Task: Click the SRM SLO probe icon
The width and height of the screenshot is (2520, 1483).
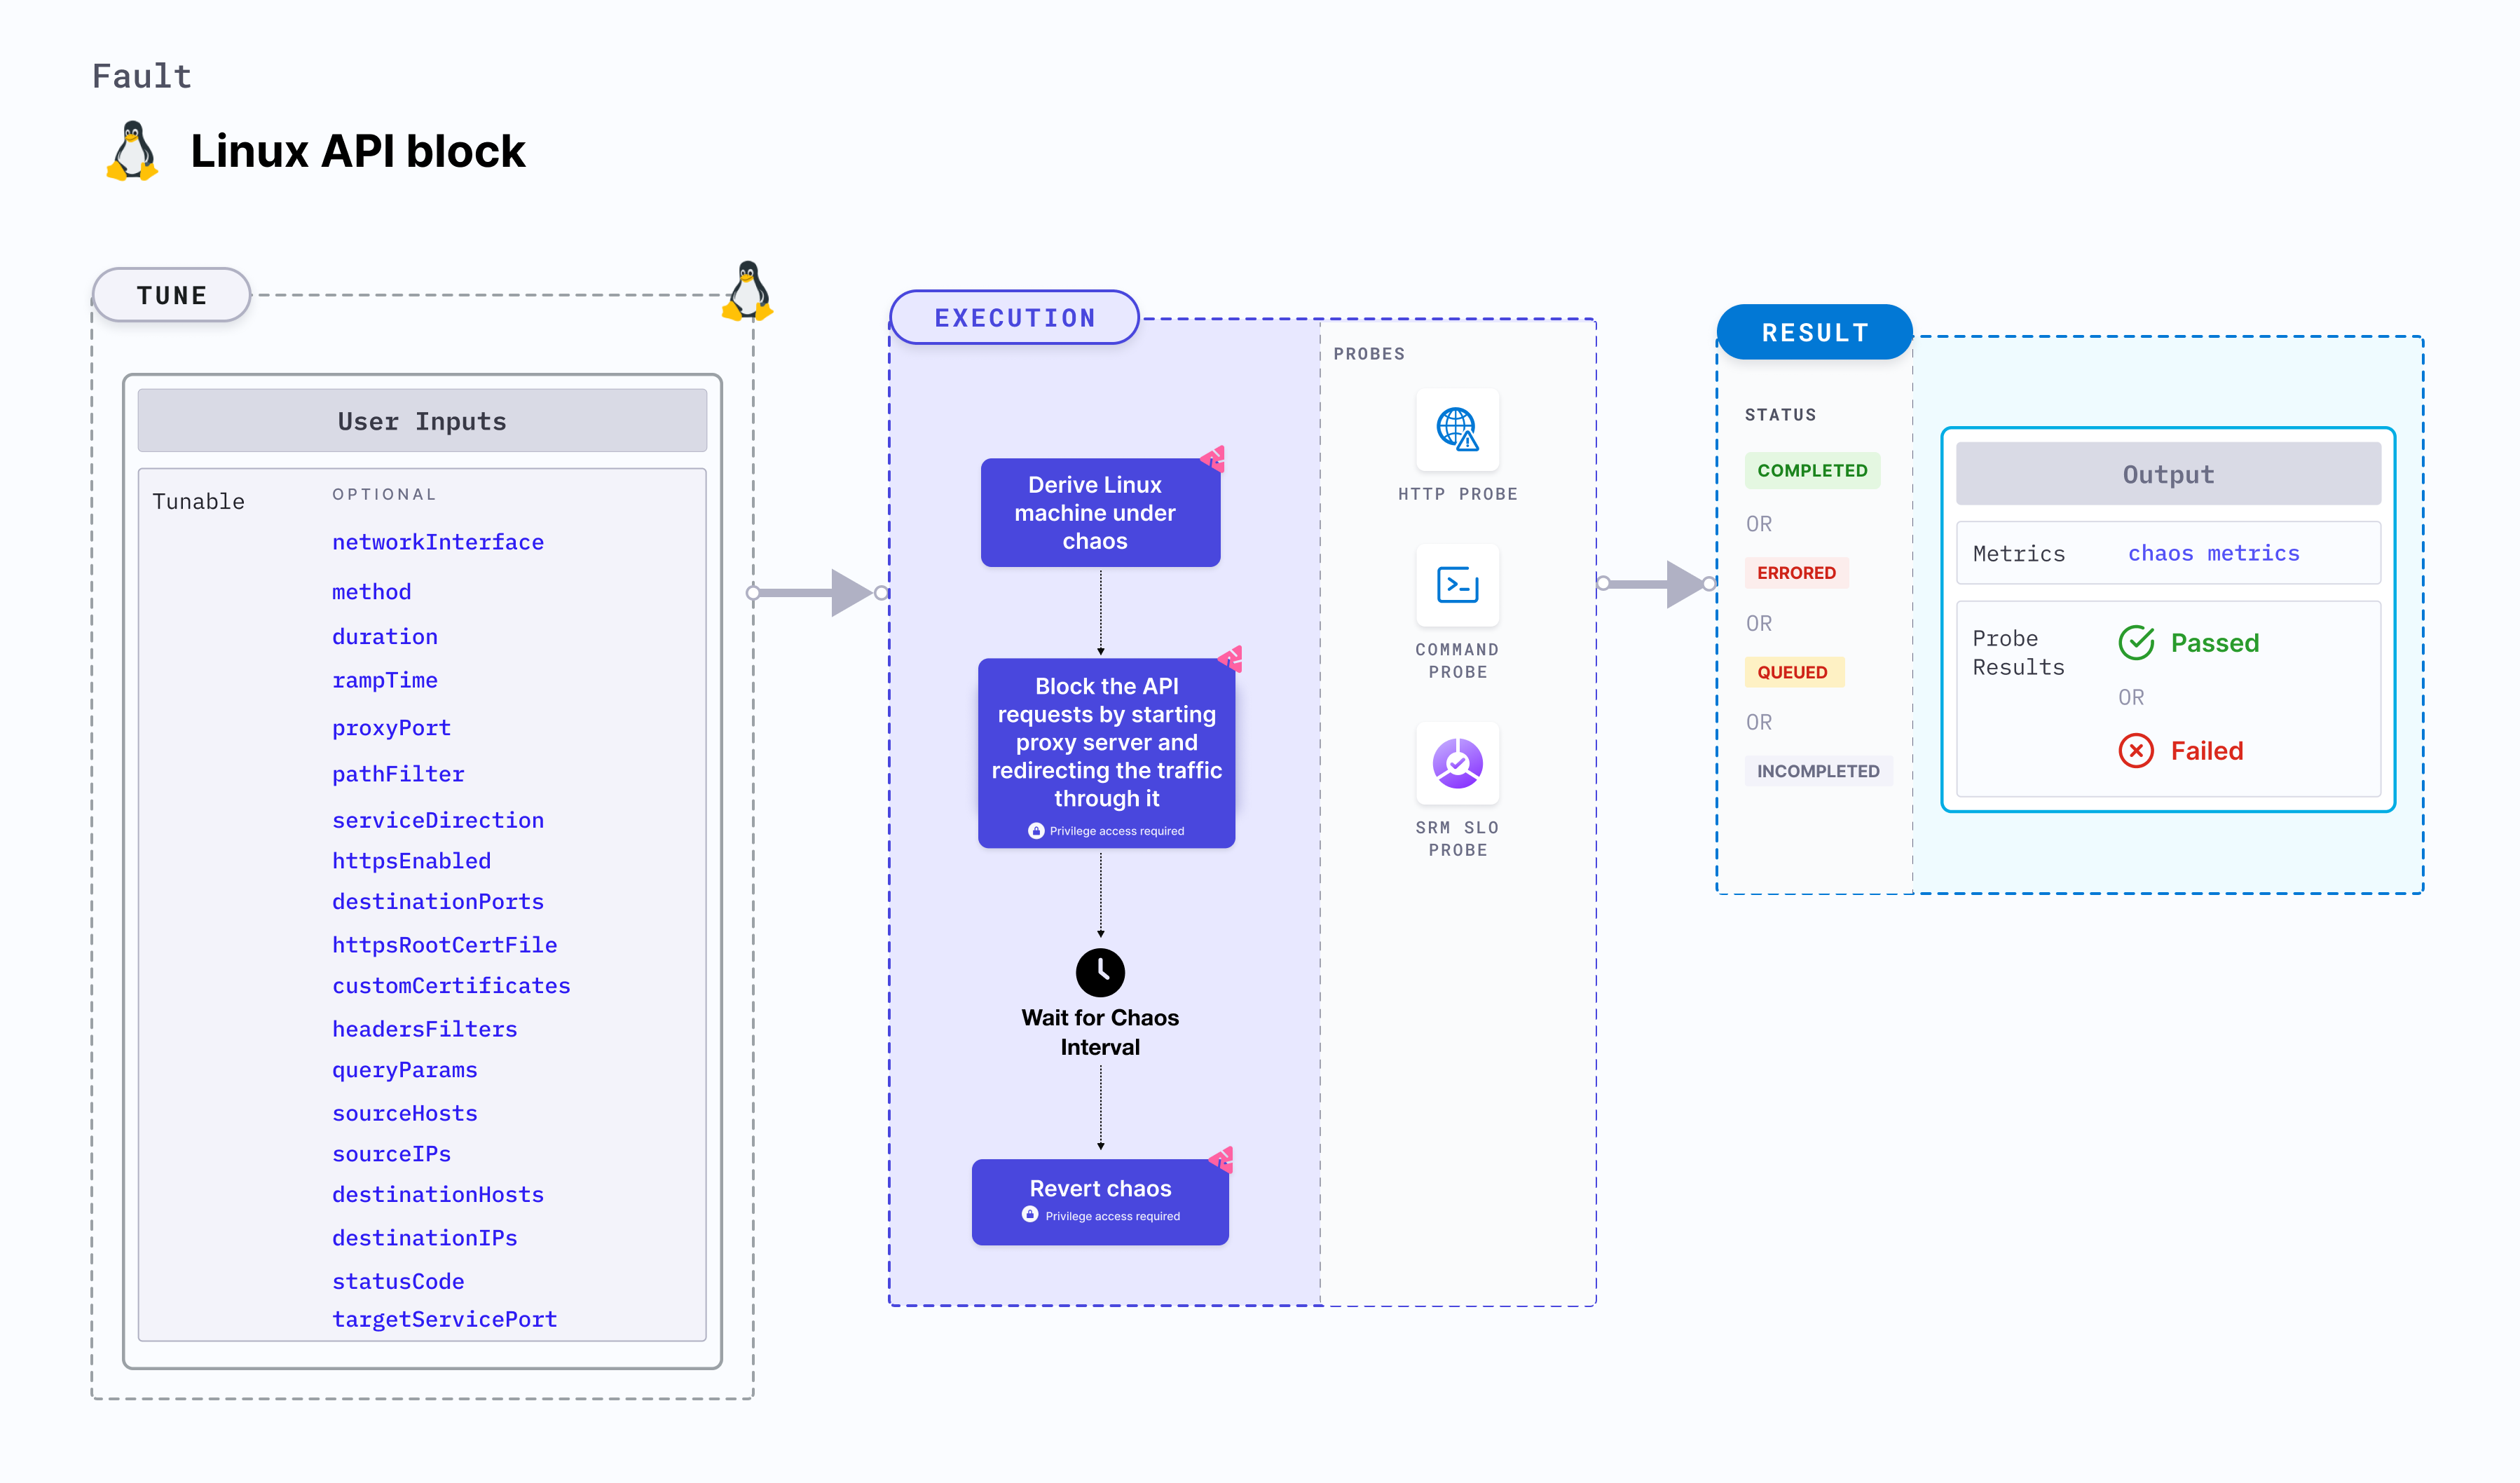Action: click(x=1457, y=763)
